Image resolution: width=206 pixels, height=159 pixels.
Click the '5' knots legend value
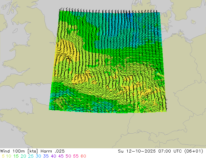click(3, 156)
